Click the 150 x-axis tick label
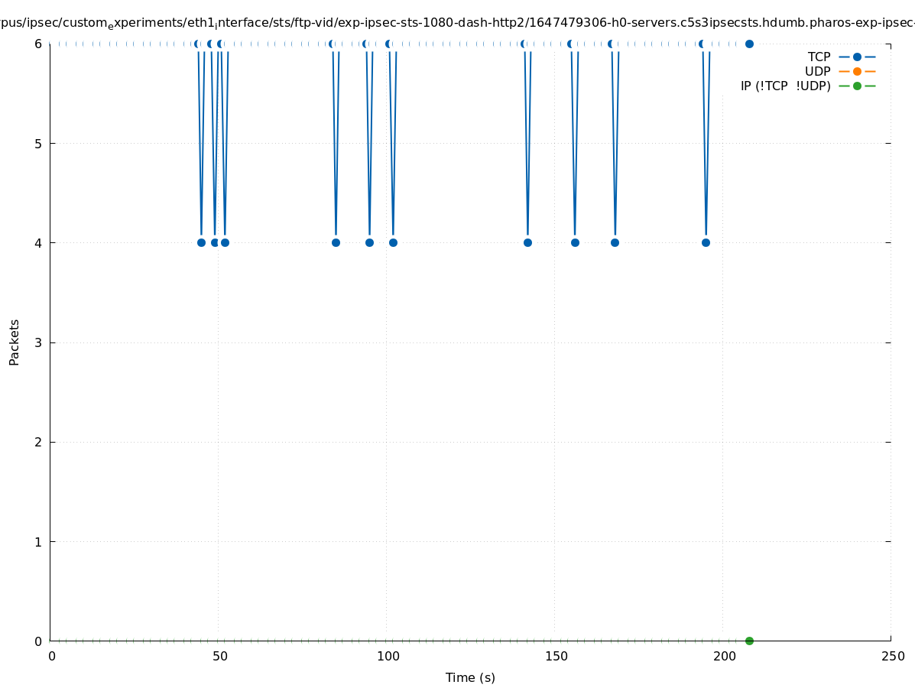The width and height of the screenshot is (915, 688). point(556,657)
